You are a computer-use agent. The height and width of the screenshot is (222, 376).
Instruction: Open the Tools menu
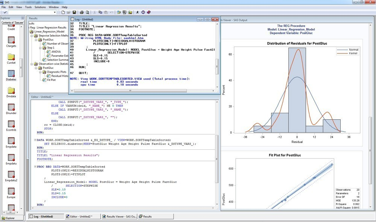pyautogui.click(x=28, y=7)
